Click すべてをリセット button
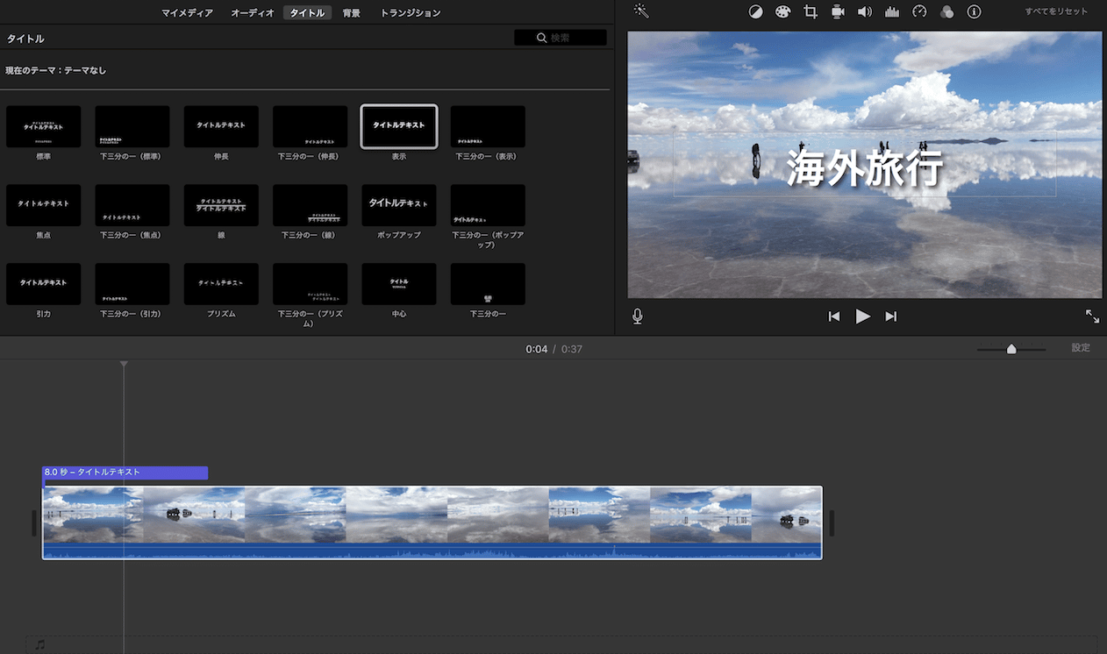1107x654 pixels. coord(1056,11)
